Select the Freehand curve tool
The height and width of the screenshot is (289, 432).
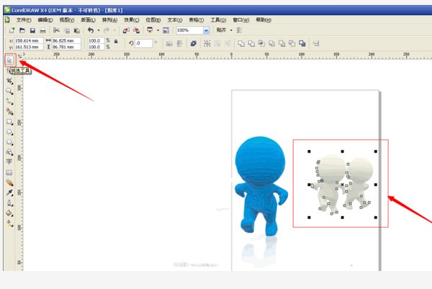pyautogui.click(x=9, y=102)
